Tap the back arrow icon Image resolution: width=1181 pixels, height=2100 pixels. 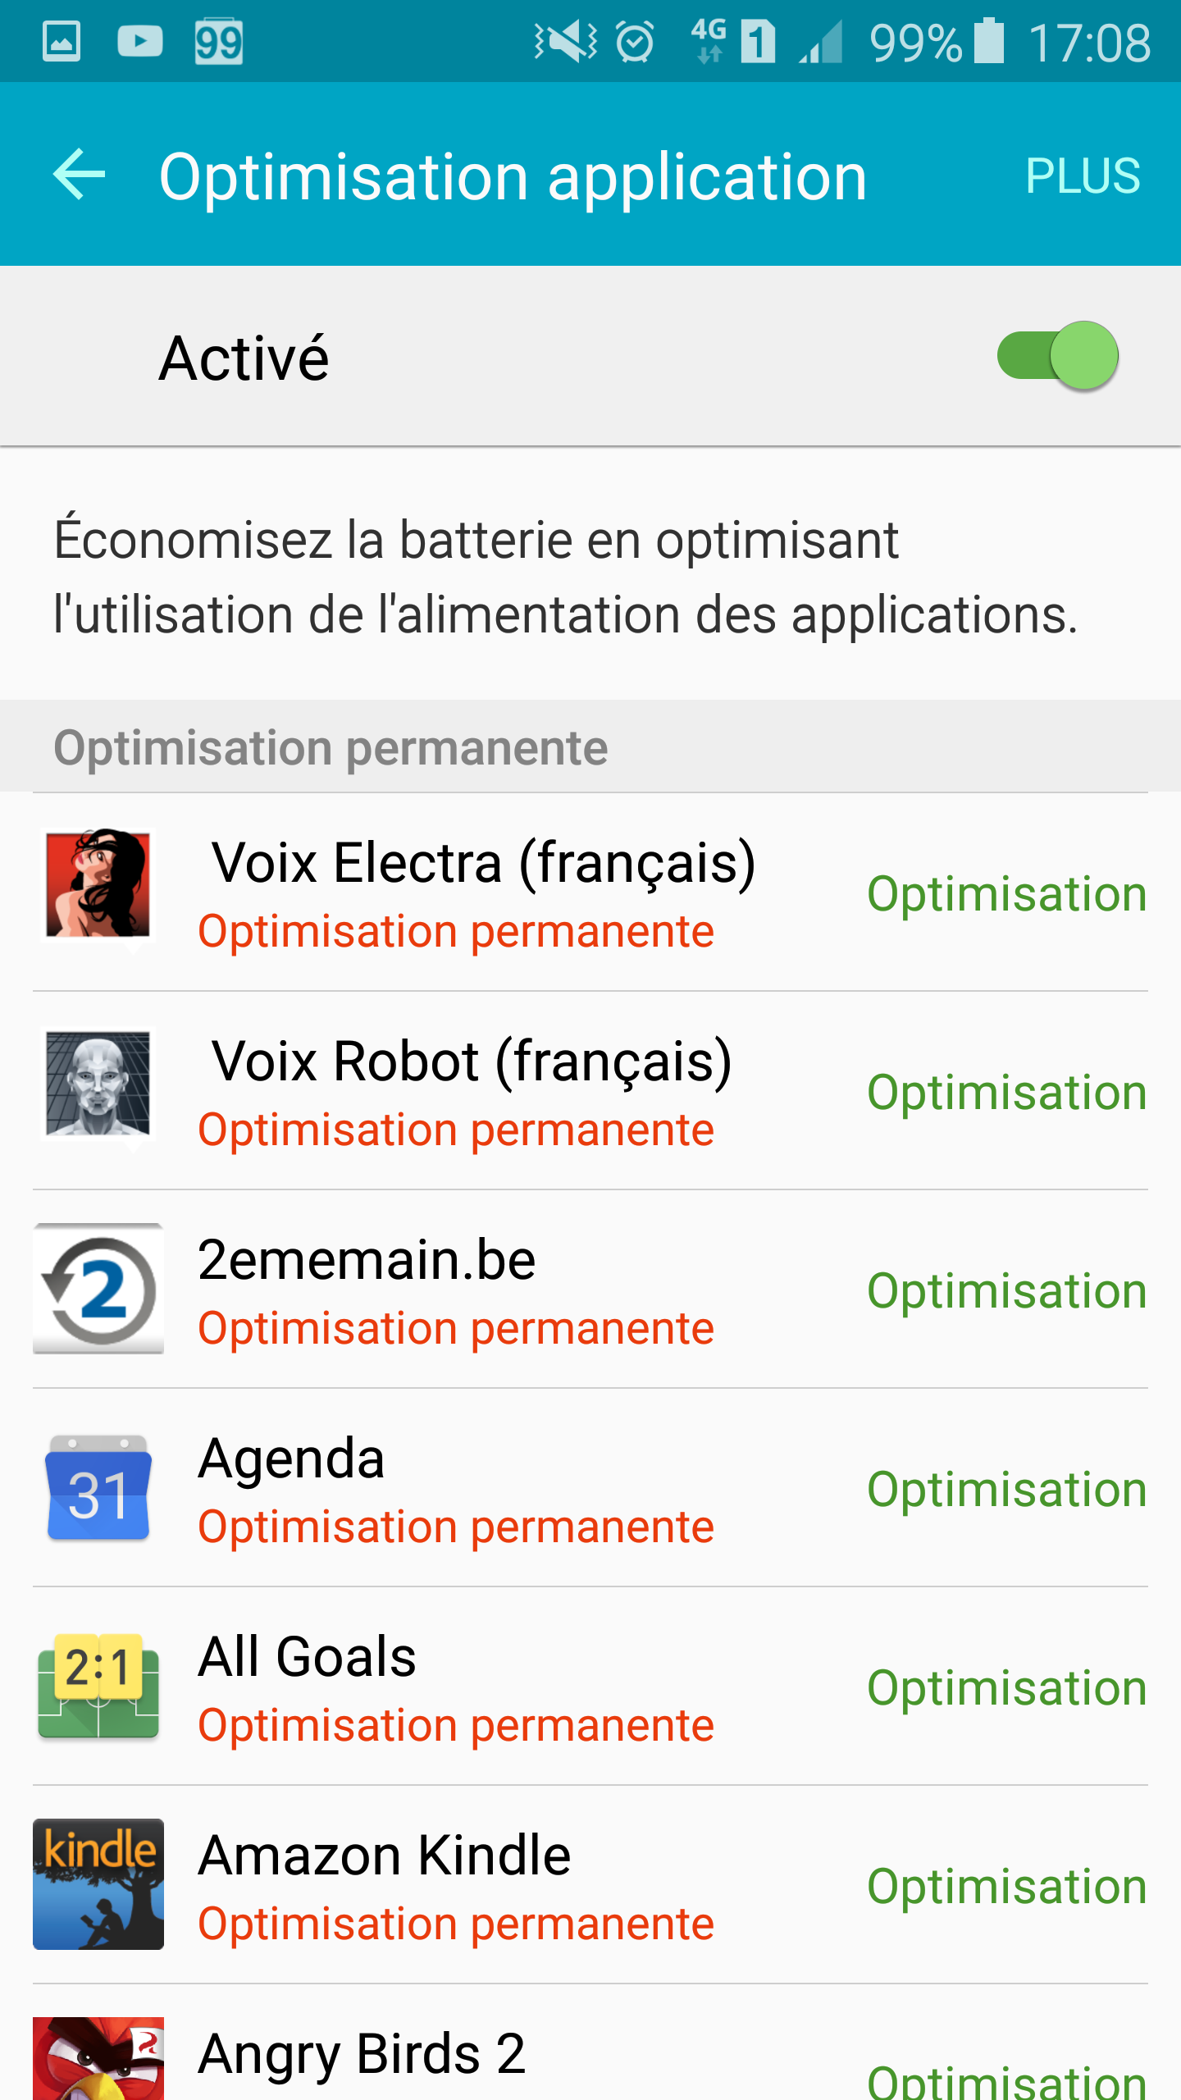80,174
